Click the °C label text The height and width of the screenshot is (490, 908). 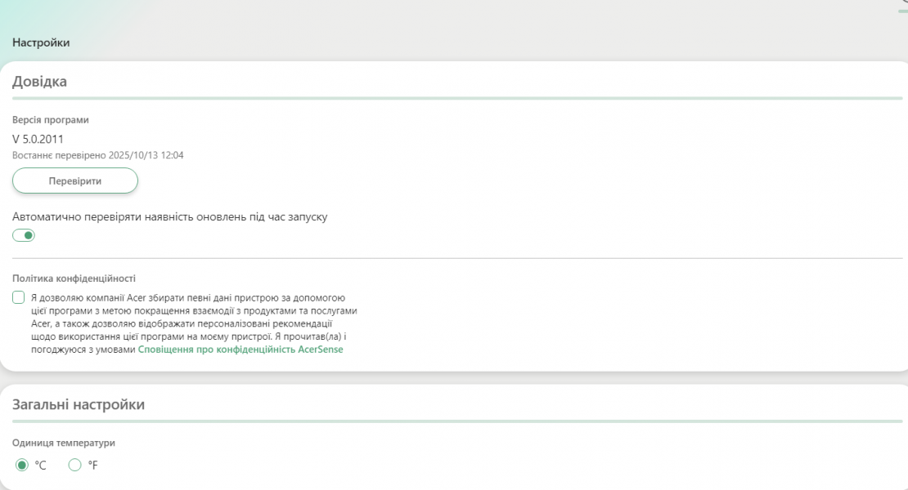(x=40, y=465)
